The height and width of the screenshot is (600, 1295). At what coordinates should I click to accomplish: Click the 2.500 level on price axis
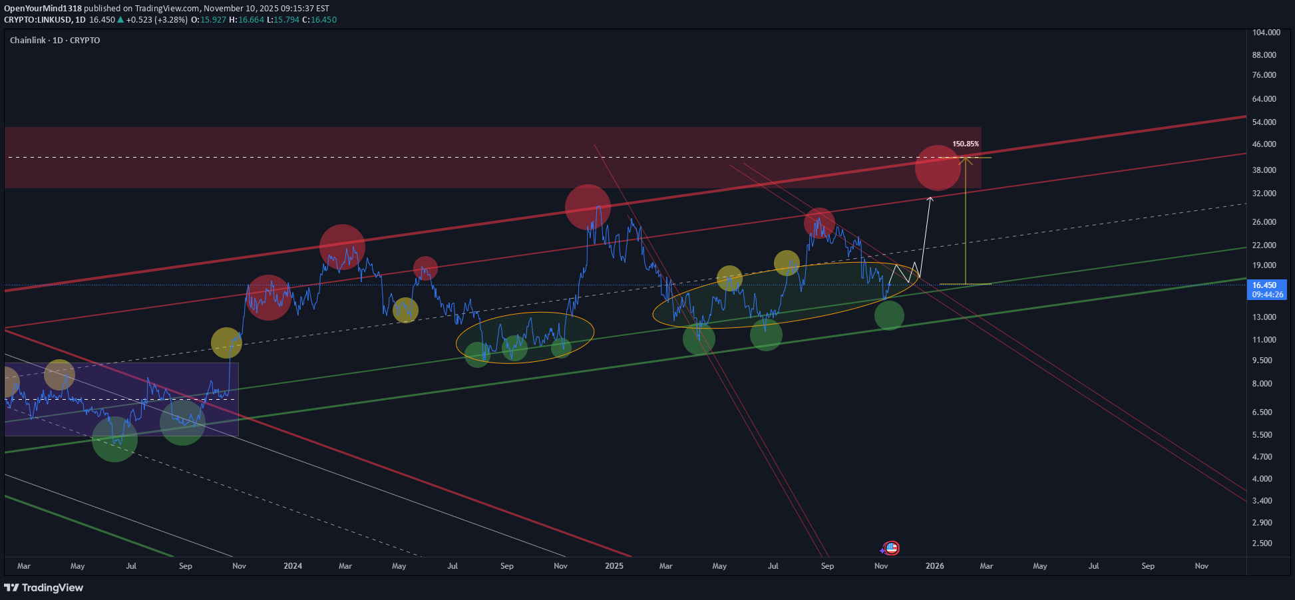pos(1262,543)
